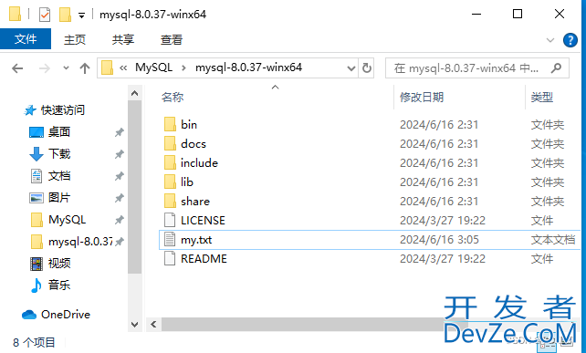
Task: Open the Customize Quick Access Toolbar dropdown
Action: 81,16
